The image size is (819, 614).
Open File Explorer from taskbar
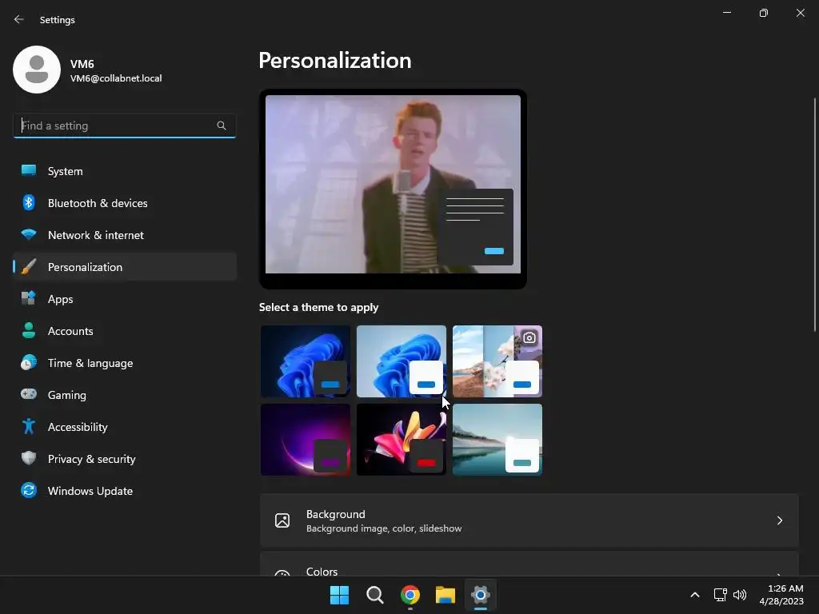[445, 595]
